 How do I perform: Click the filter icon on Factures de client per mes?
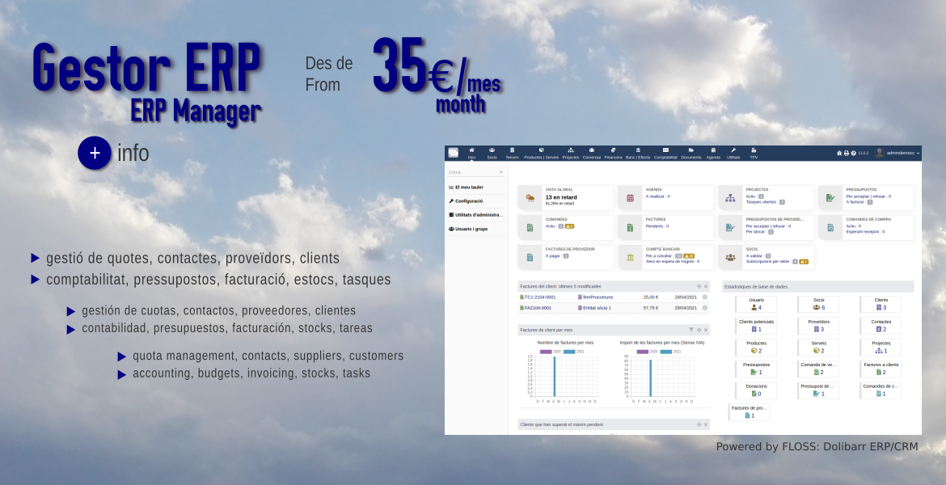(690, 330)
